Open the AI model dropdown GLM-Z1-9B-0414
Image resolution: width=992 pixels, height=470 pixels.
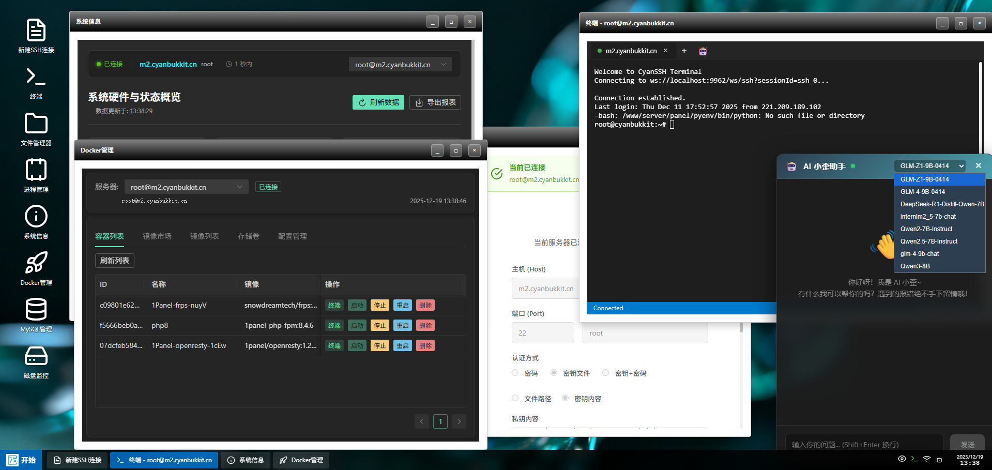[x=929, y=166]
